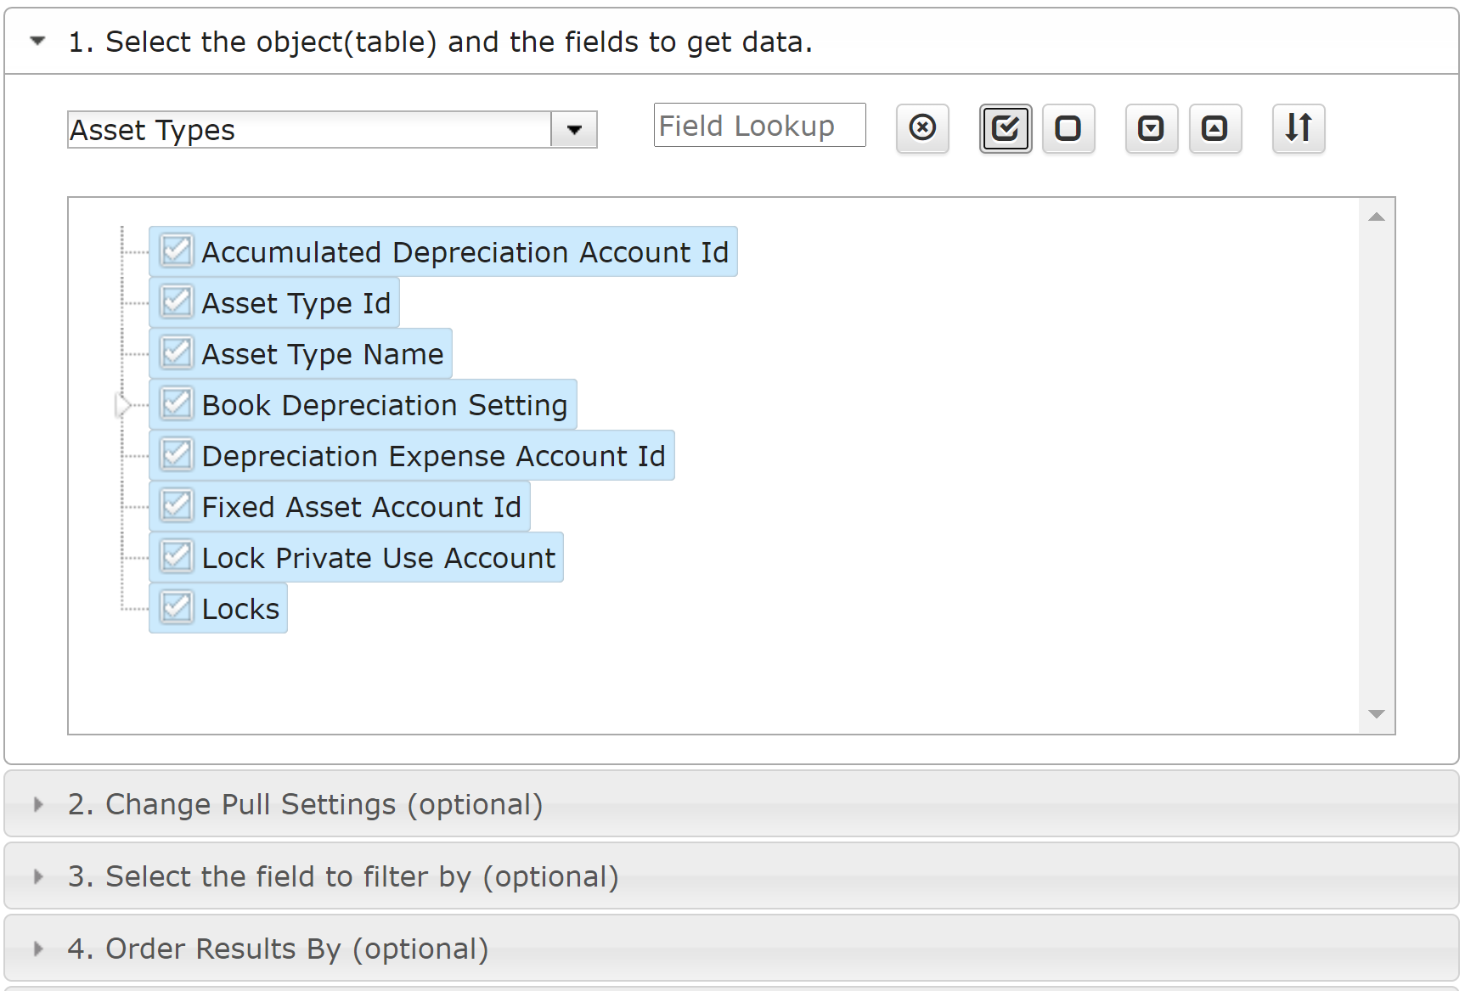Click the expand-all down-arrow icon
Image resolution: width=1465 pixels, height=991 pixels.
(1152, 128)
